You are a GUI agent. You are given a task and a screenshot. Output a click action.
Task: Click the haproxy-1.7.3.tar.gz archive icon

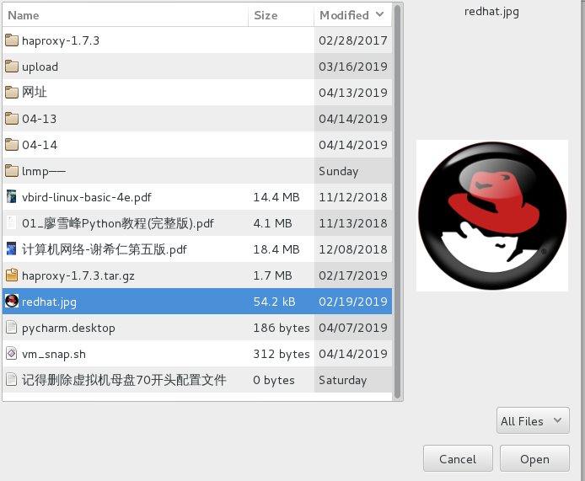click(x=12, y=275)
